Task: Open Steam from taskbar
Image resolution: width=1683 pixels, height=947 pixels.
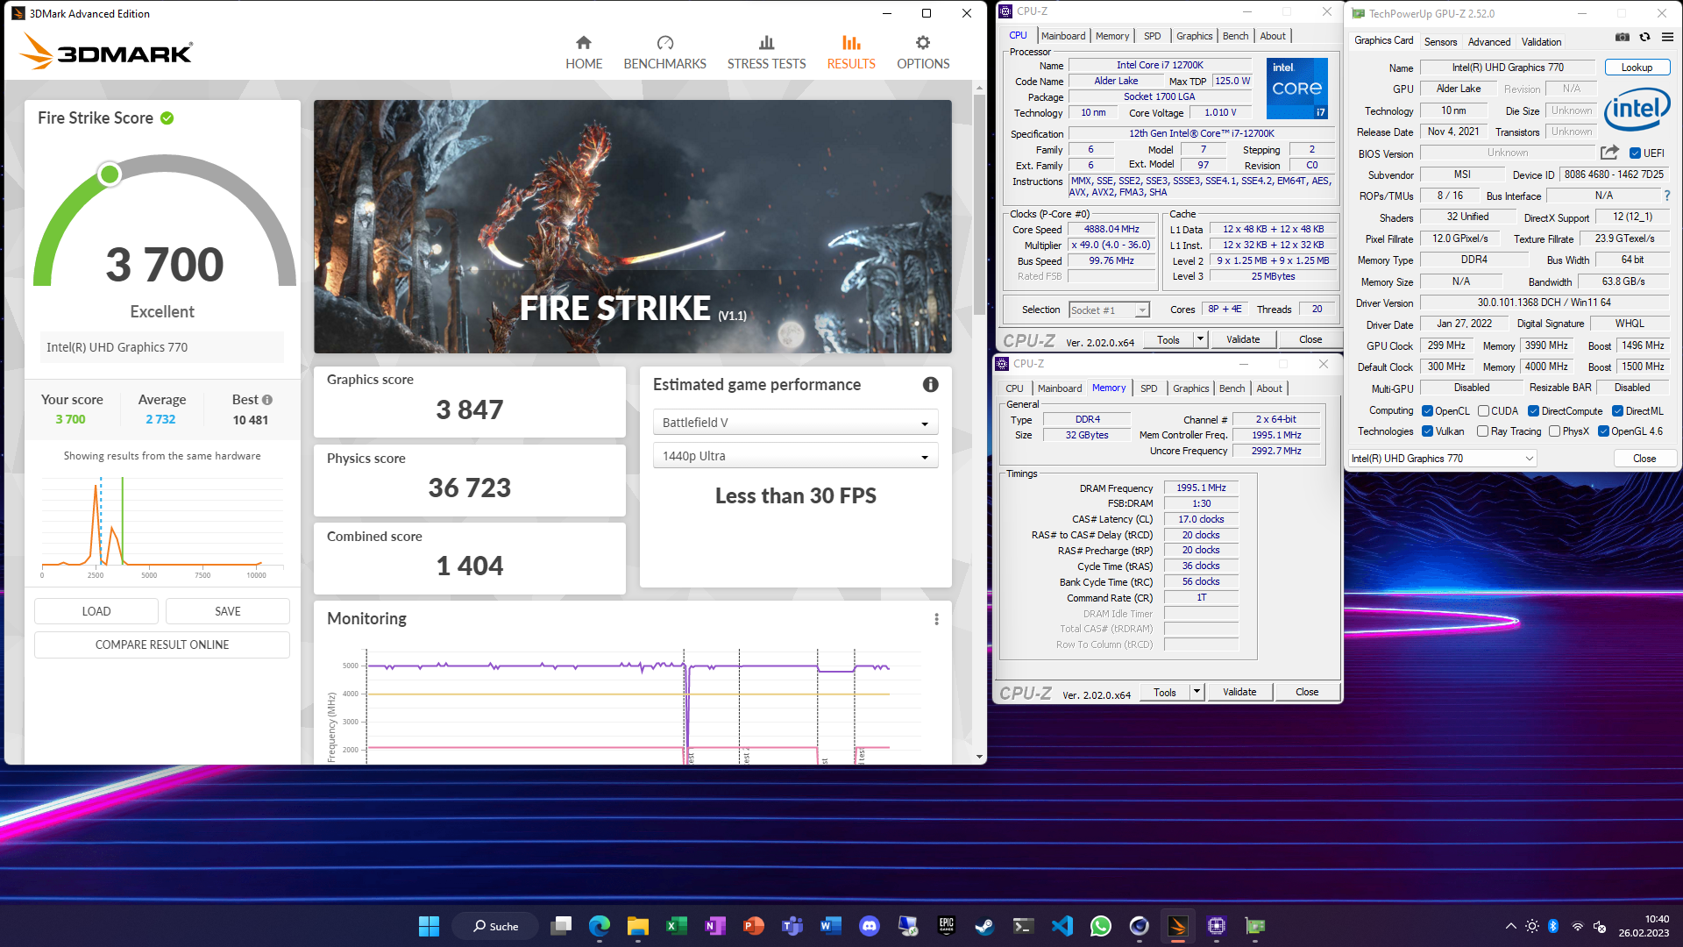Action: tap(984, 926)
